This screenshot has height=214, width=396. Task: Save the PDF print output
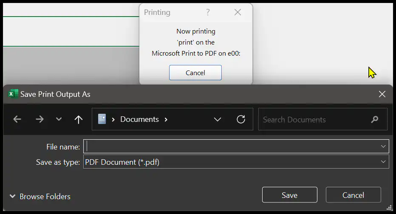(x=290, y=195)
